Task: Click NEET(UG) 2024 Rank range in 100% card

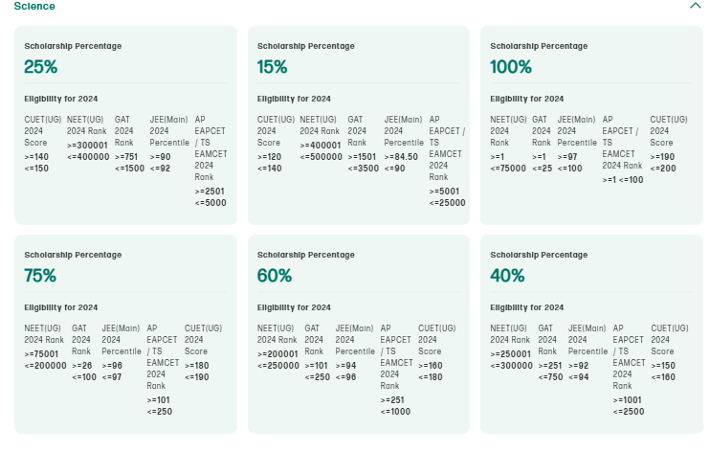Action: (508, 162)
